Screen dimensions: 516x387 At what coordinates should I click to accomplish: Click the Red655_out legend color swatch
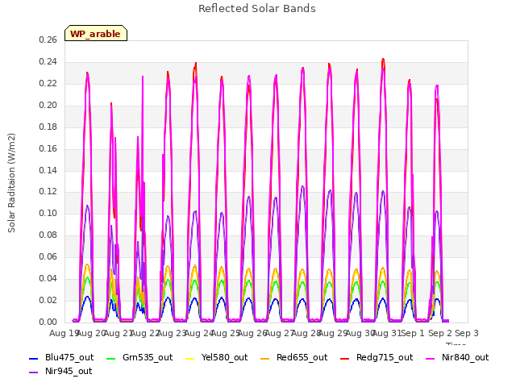pos(265,358)
